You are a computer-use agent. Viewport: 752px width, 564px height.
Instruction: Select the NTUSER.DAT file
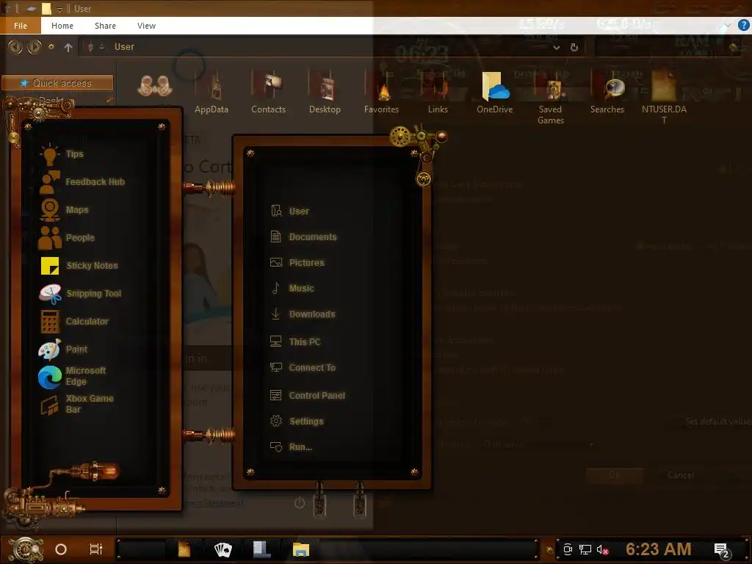pos(664,98)
